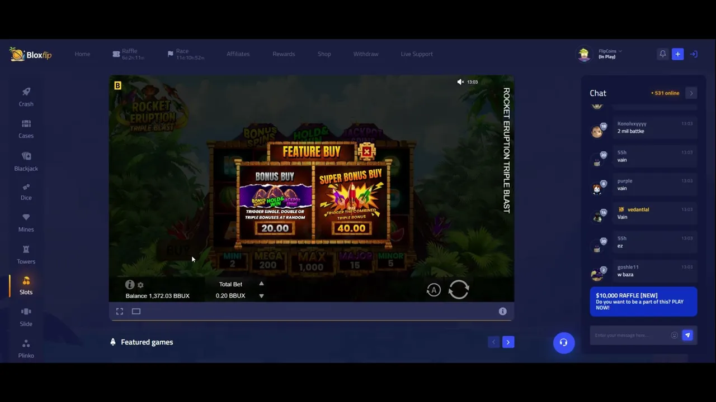Buy the Super Bonus Buy for 40.00
The image size is (716, 402).
pos(351,228)
